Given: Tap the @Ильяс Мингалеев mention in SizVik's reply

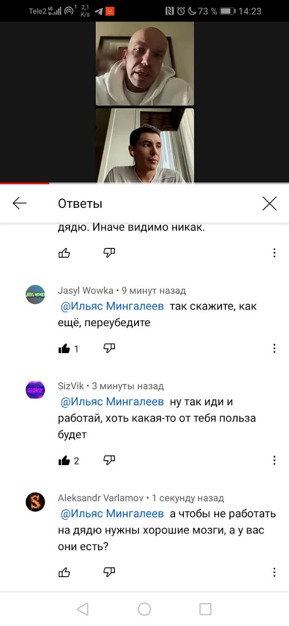Looking at the screenshot, I should tap(112, 402).
